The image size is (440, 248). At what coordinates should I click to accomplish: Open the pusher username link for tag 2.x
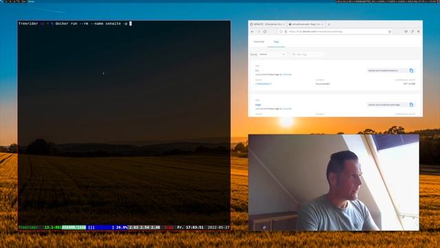click(287, 74)
